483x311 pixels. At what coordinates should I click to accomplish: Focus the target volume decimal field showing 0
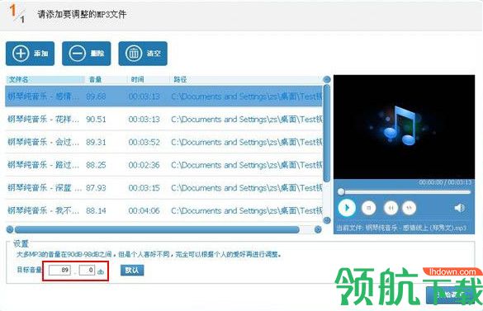tap(87, 270)
